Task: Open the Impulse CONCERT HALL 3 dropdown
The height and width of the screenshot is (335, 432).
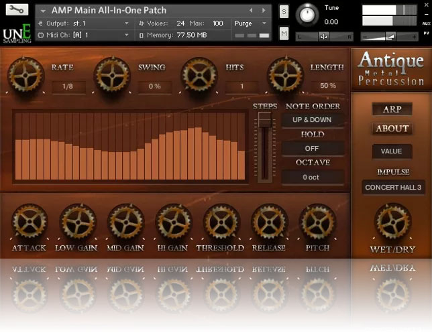Action: point(393,188)
